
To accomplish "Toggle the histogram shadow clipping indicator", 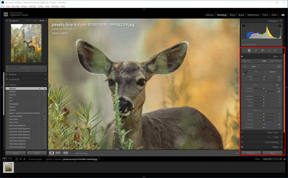I will [x=243, y=26].
